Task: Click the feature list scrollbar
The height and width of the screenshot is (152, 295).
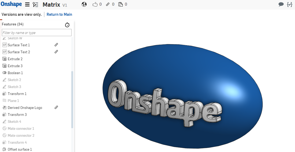Action: 72,99
